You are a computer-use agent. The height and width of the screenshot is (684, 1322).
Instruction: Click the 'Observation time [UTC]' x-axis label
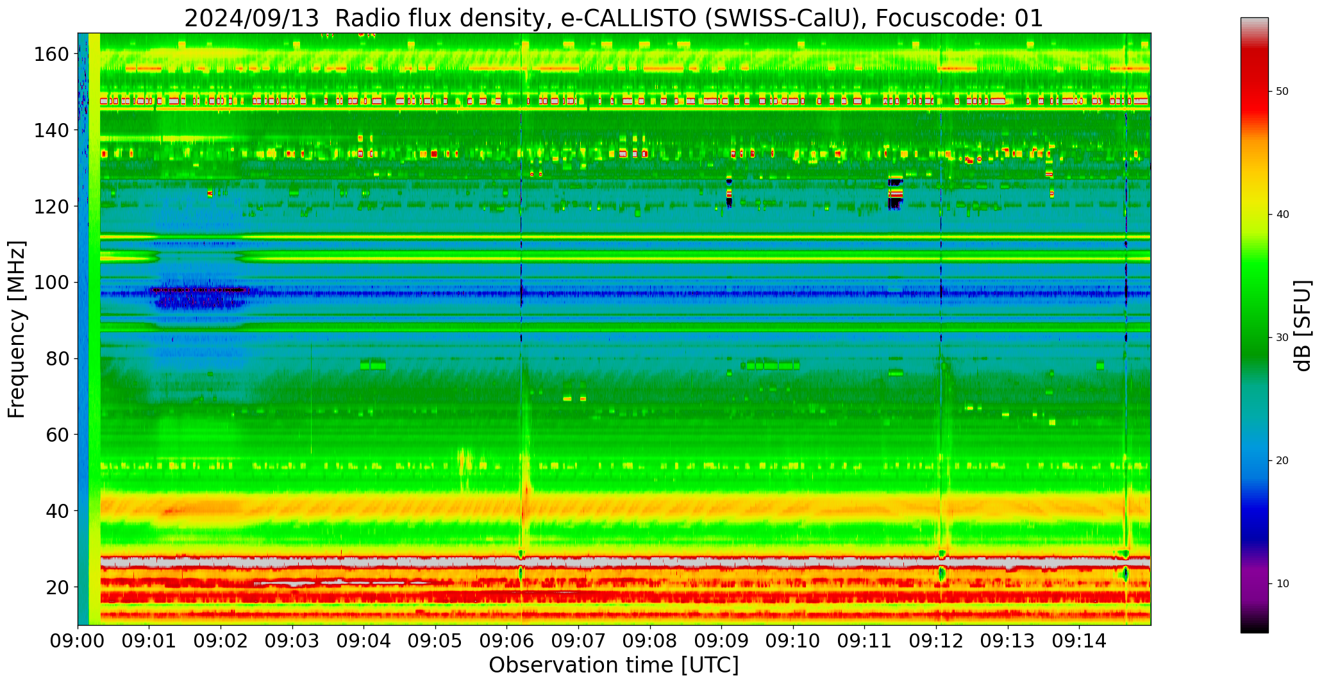(614, 665)
